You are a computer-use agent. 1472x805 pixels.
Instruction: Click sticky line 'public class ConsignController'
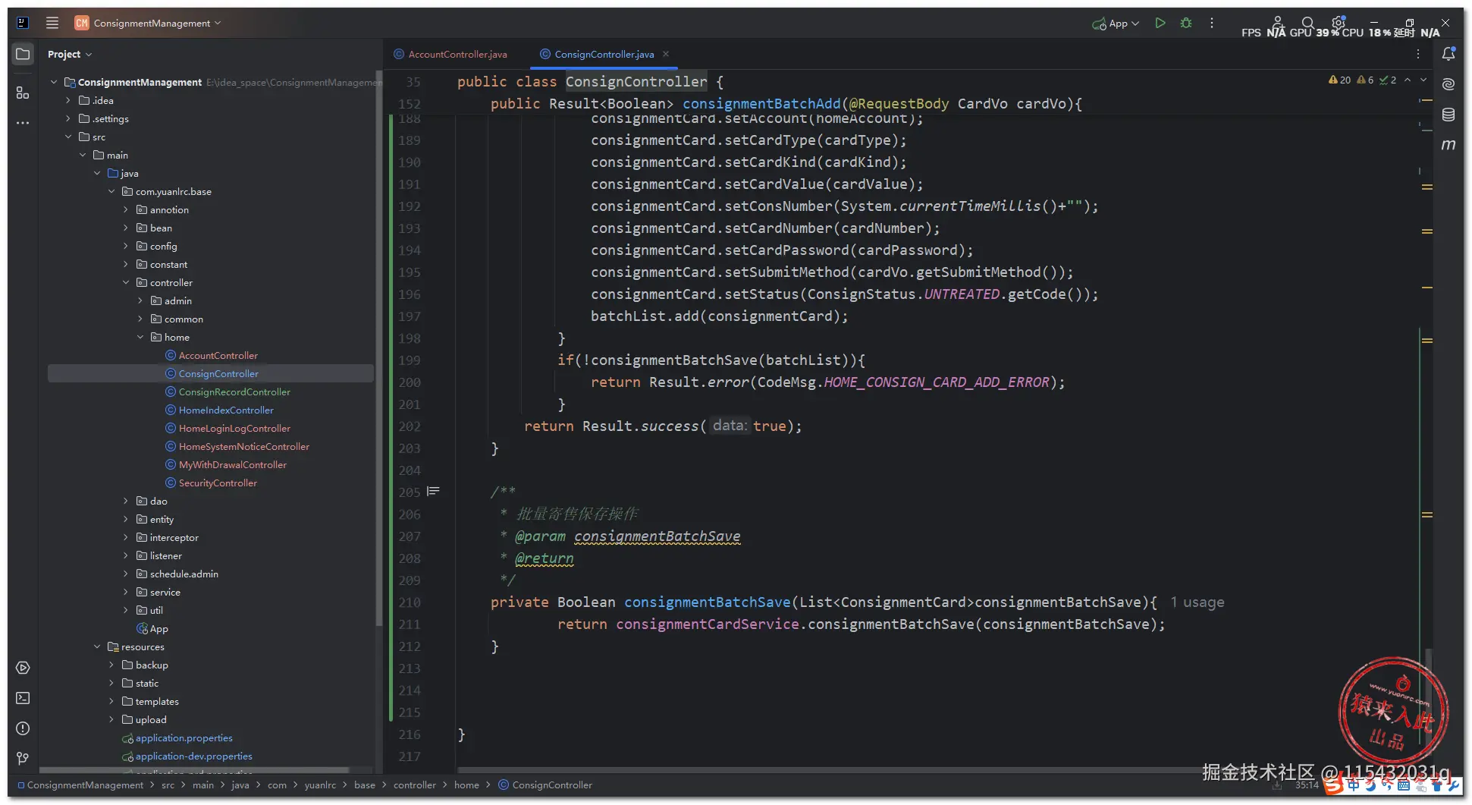pos(590,82)
